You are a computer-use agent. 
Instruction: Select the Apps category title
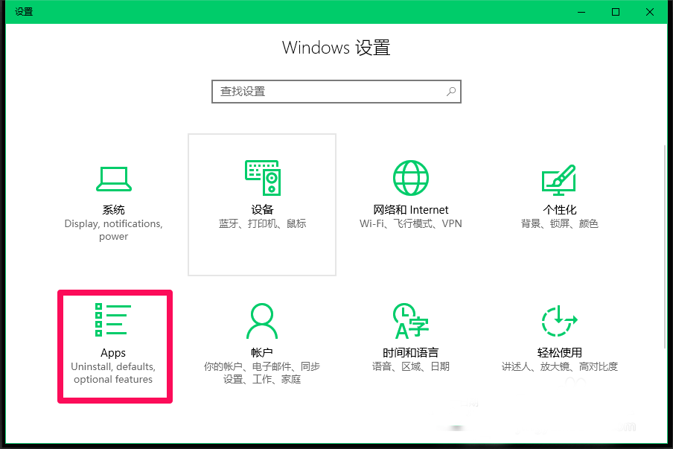pos(113,353)
